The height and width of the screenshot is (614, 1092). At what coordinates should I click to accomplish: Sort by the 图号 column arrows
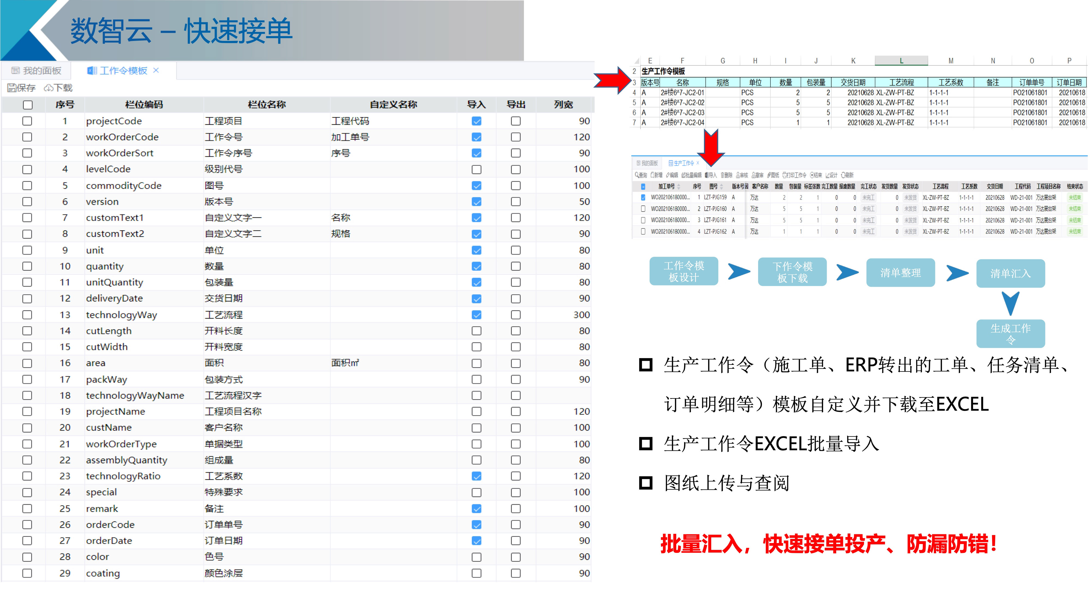pos(722,186)
